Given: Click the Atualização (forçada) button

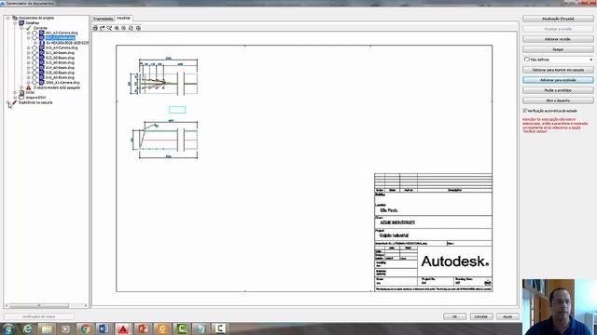Looking at the screenshot, I should click(558, 19).
